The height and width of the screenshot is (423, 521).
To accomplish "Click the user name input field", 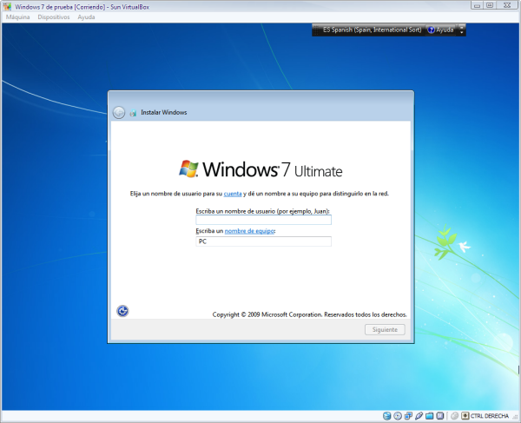I will 263,220.
